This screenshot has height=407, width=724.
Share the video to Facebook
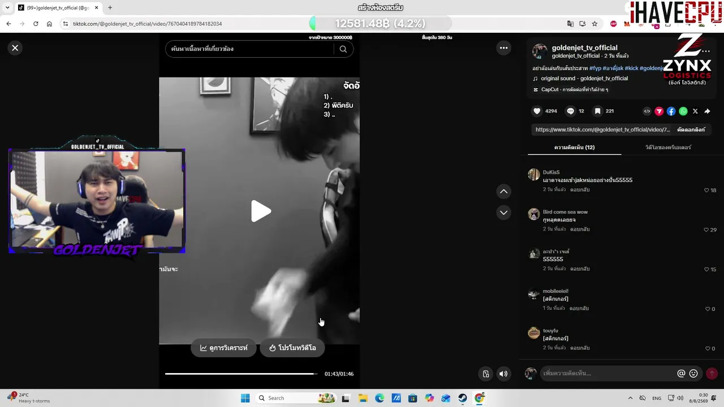pyautogui.click(x=671, y=111)
